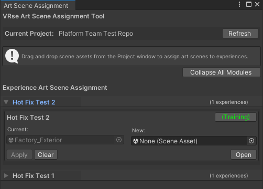This screenshot has height=189, width=263.
Task: Expand the Hot Fix Test 1 module arrow
Action: point(6,176)
